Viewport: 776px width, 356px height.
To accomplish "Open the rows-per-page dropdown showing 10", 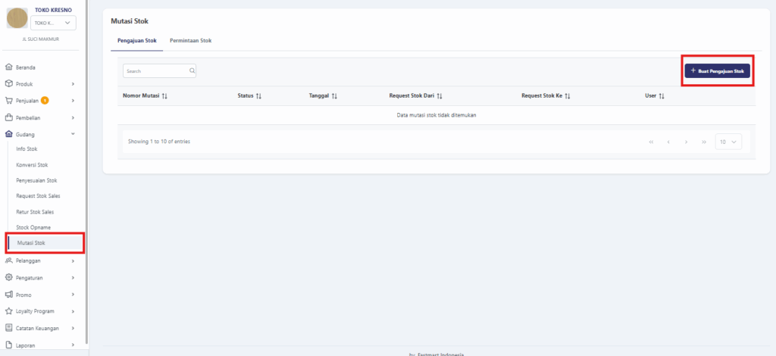I will click(728, 142).
